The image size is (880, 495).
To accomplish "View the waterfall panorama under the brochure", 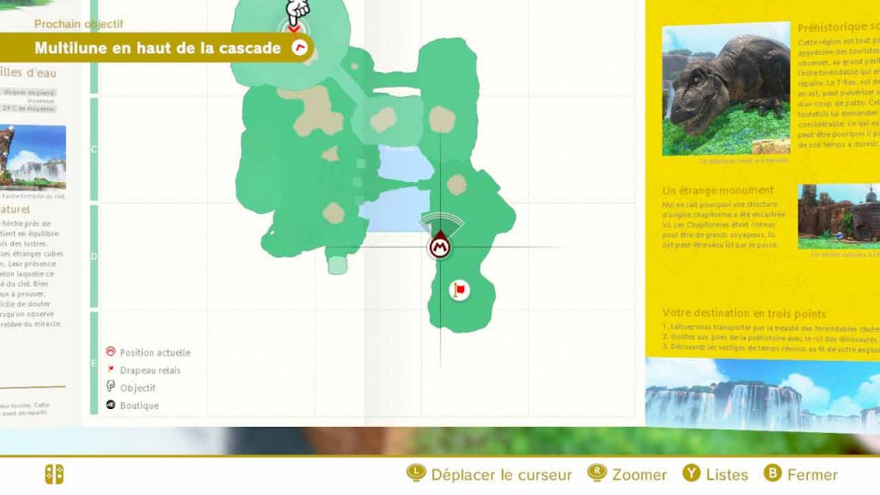I will coord(763,394).
